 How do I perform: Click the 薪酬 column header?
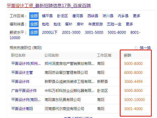(127, 55)
